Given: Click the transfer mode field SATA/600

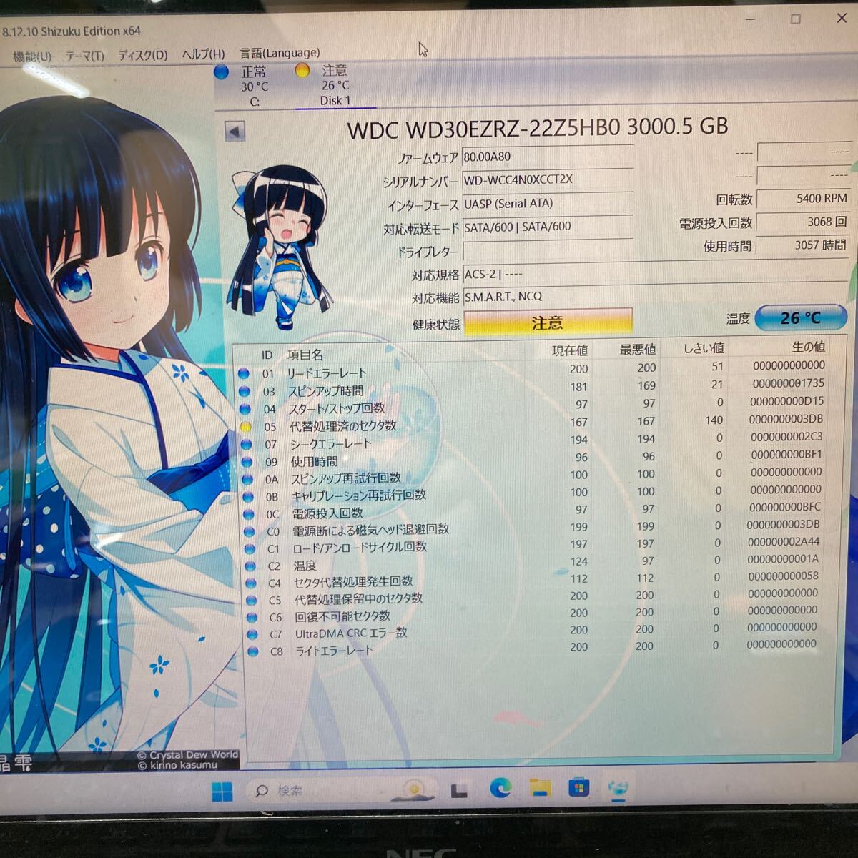Looking at the screenshot, I should [x=548, y=227].
